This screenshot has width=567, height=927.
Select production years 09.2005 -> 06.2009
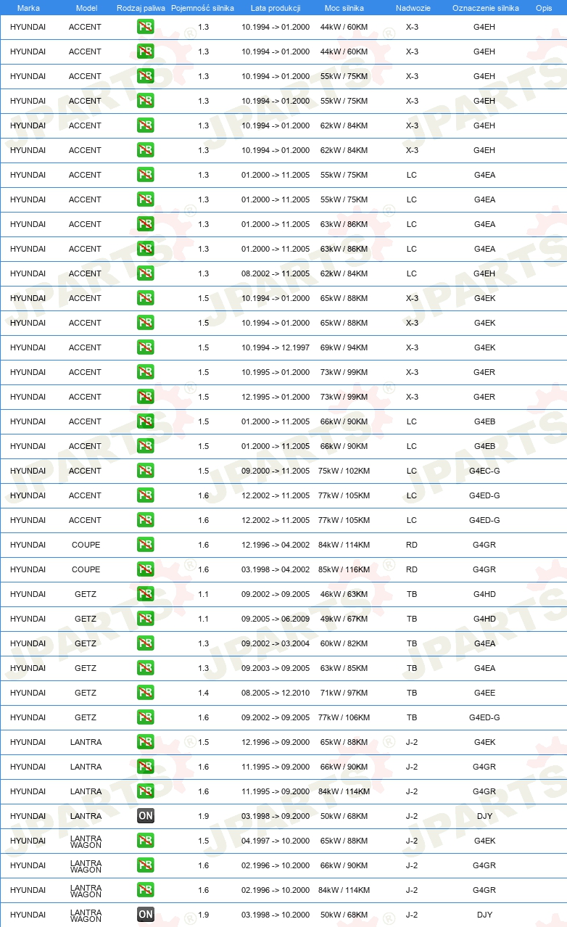tap(276, 619)
